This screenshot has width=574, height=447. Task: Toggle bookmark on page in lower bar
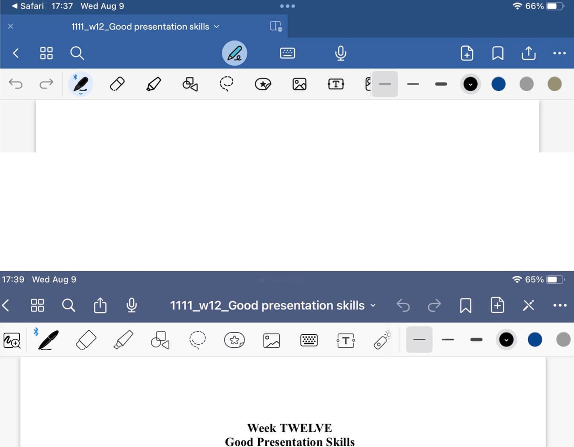465,306
